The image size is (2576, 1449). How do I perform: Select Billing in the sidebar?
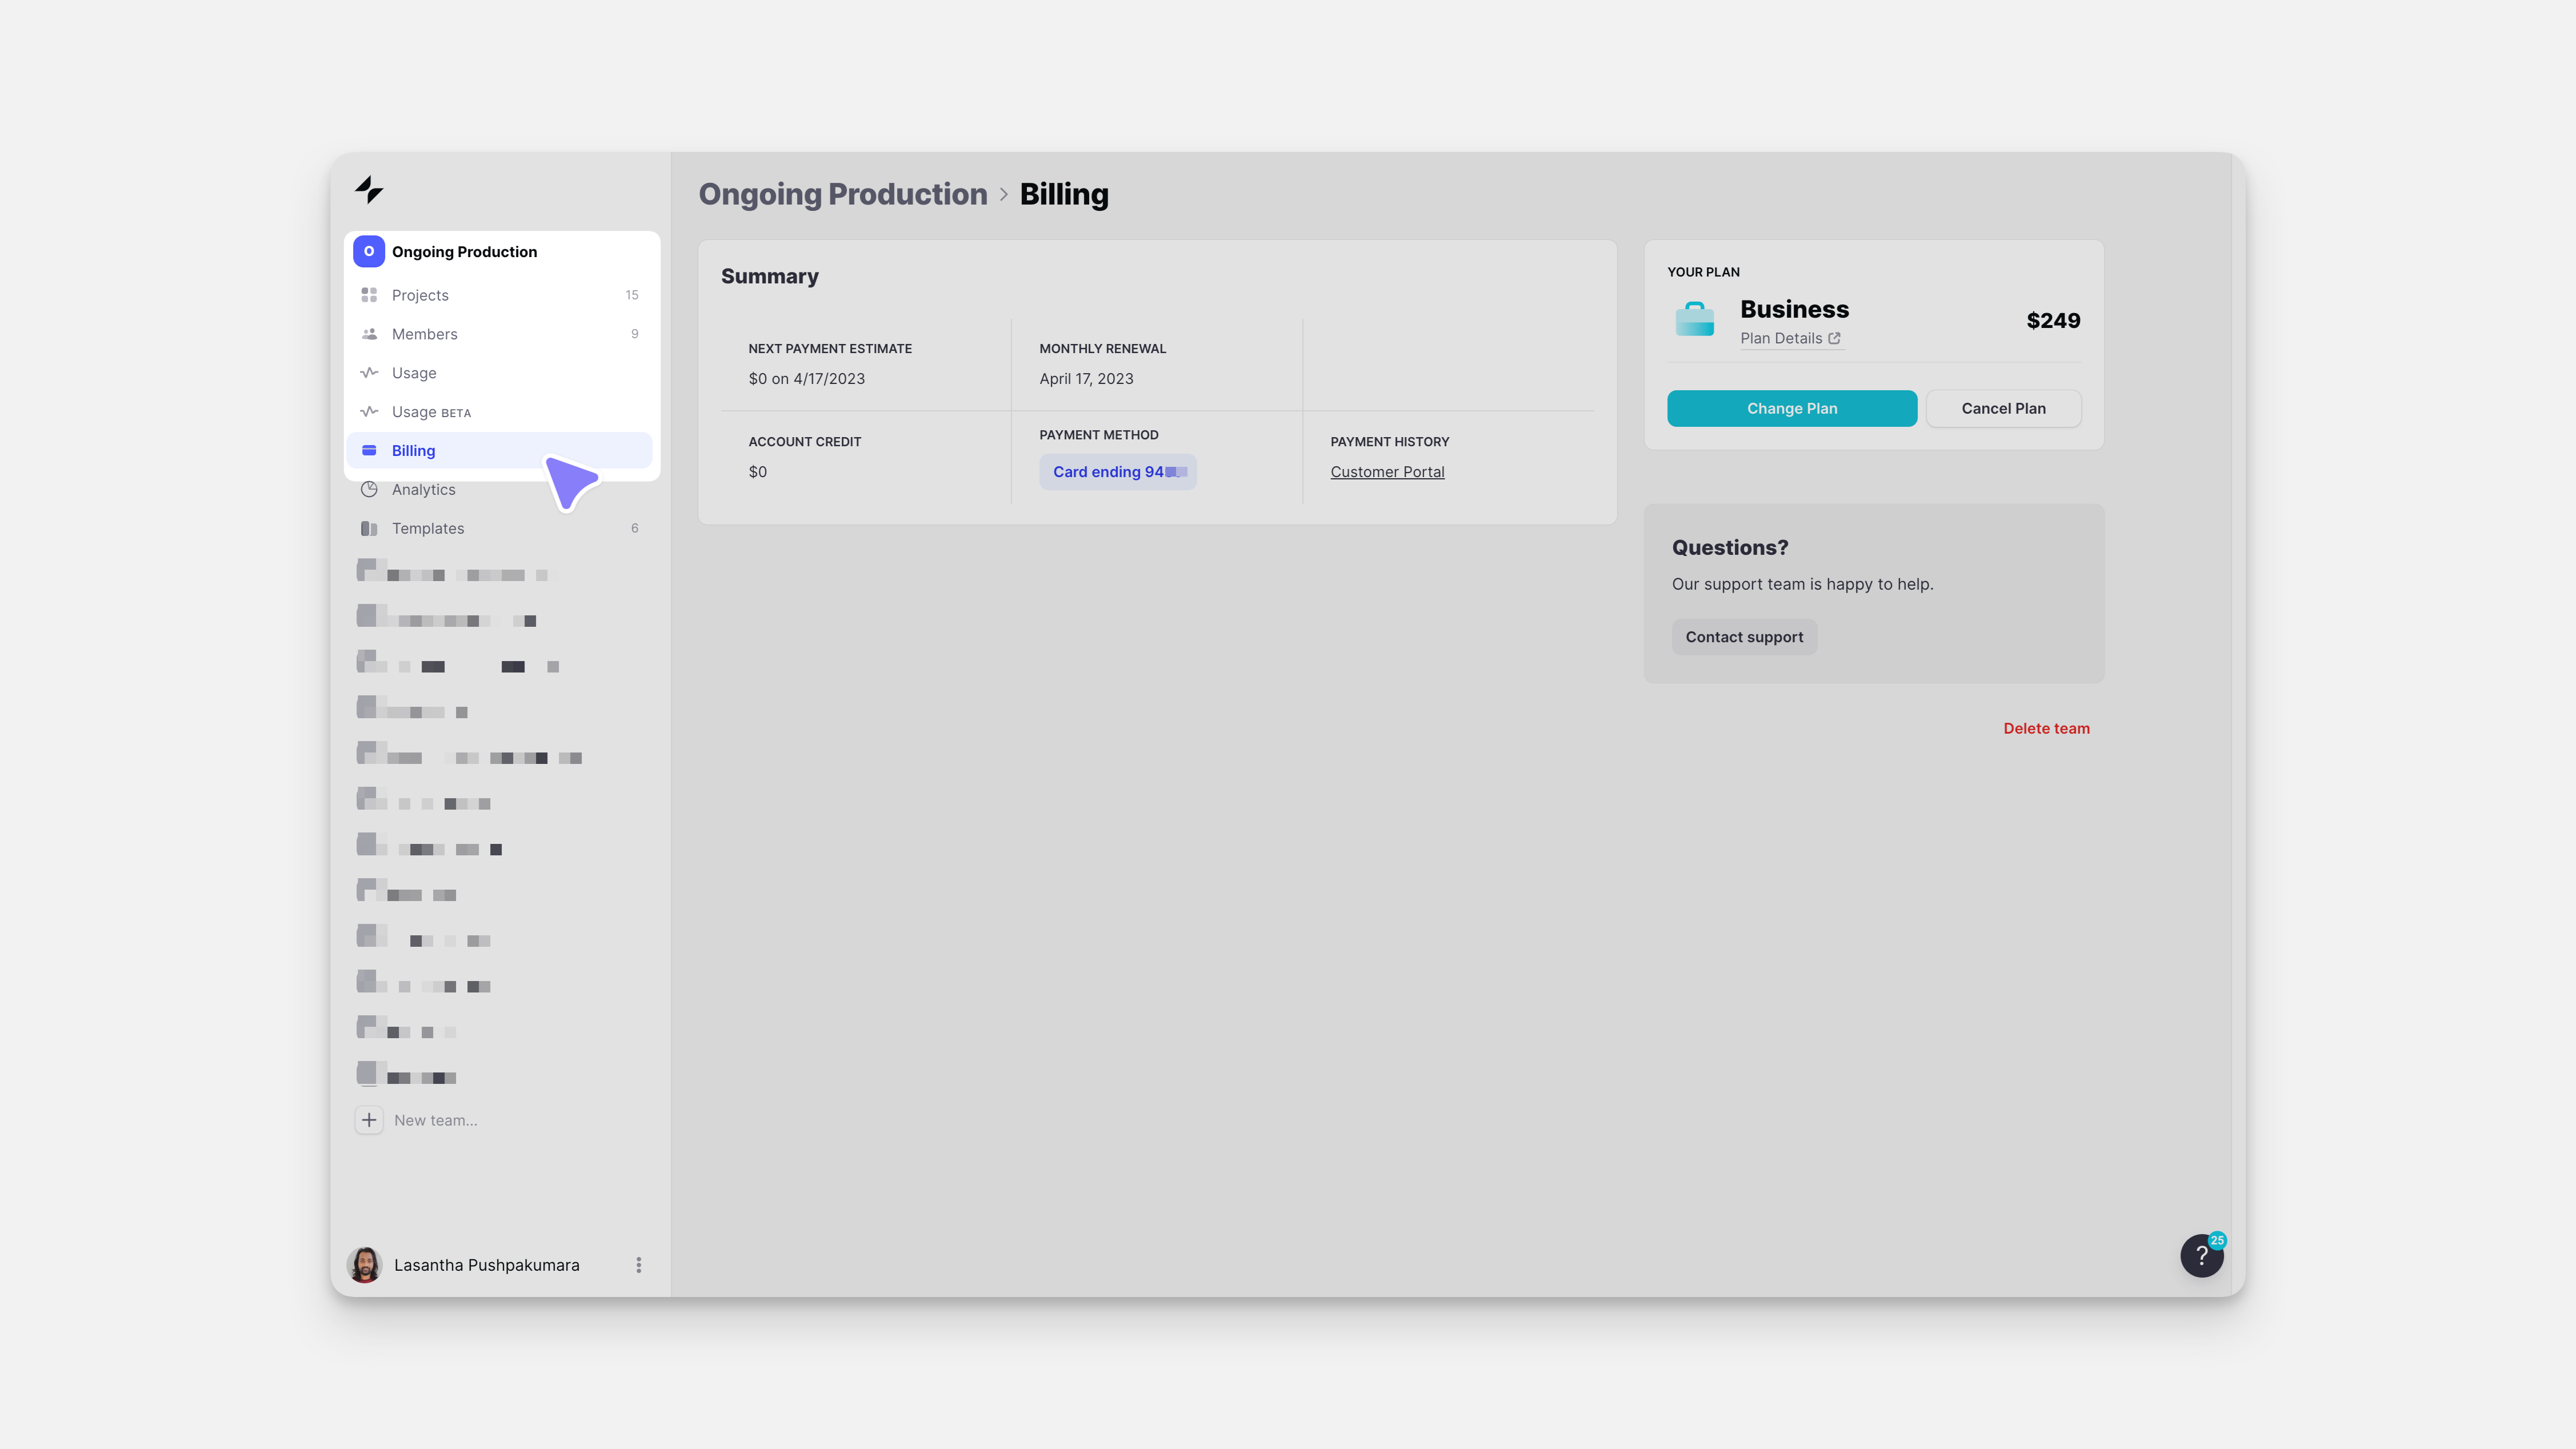coord(413,451)
